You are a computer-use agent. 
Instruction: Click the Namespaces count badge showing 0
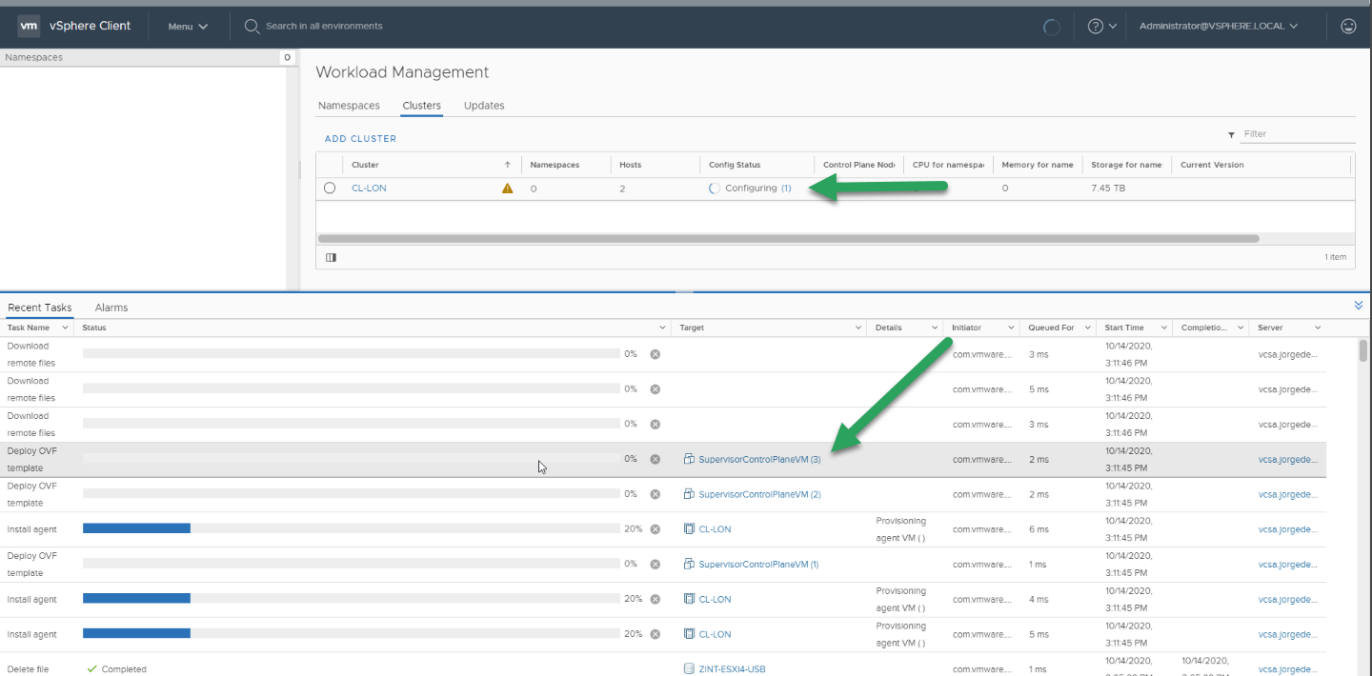287,58
